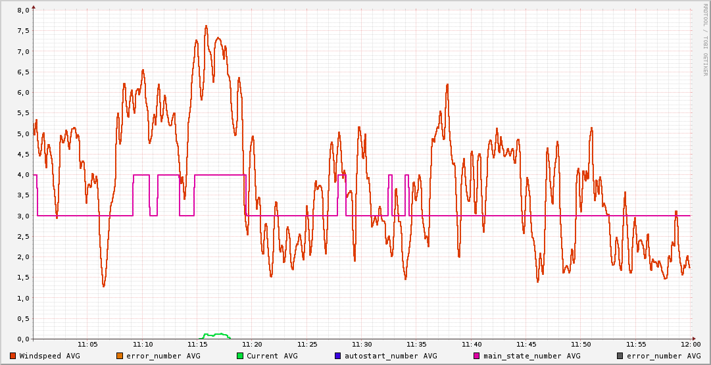
Task: Select the main_state_number AVG legend text
Action: coord(531,356)
